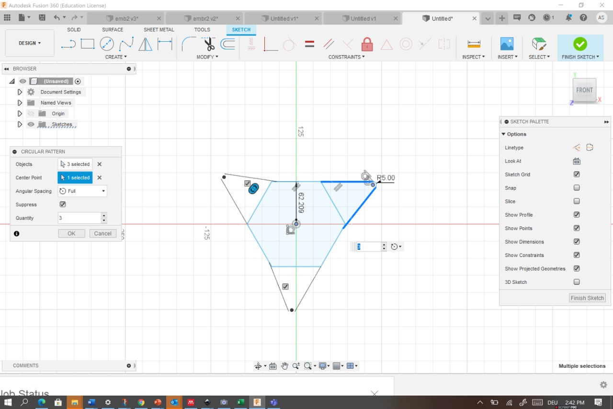
Task: Toggle the Sketch Grid checkbox
Action: [577, 175]
